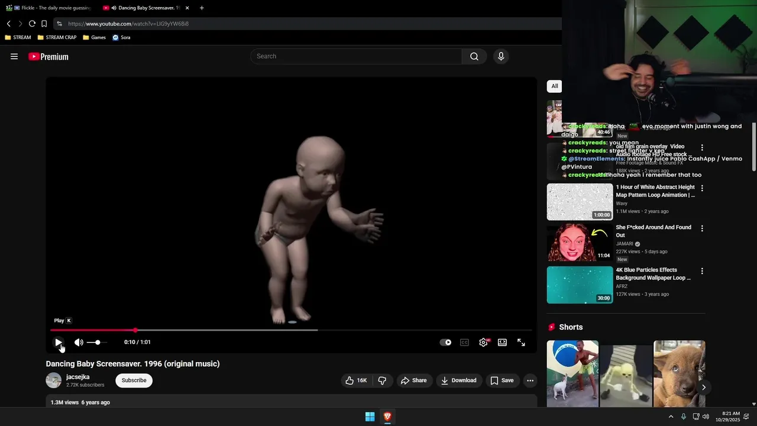757x426 pixels.
Task: Open the Sora bookmark
Action: [121, 37]
